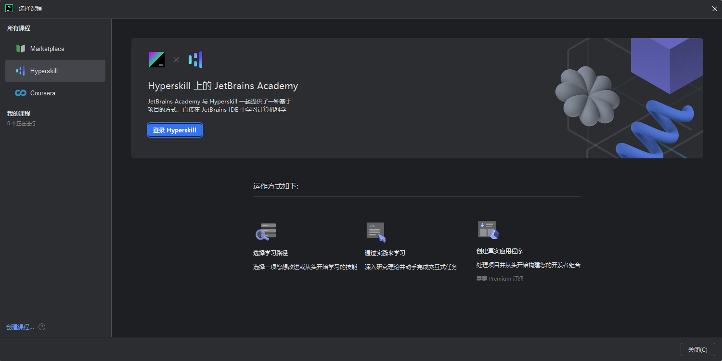Viewport: 722px width, 361px height.
Task: Click the code practice cursor icon
Action: pyautogui.click(x=376, y=232)
